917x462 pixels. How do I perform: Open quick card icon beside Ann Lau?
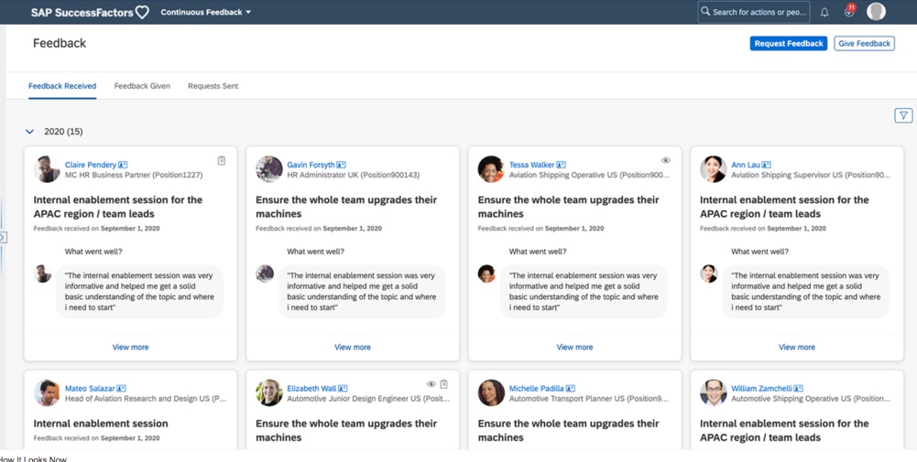[766, 166]
